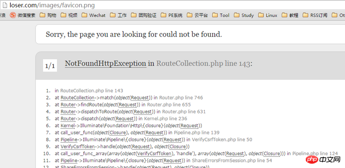Click 'Router.php line 631' text
The height and width of the screenshot is (168, 345).
184,112
